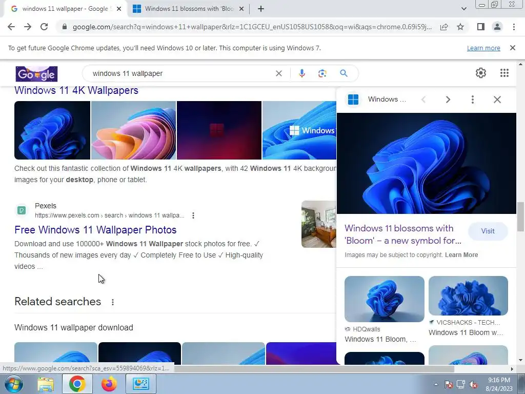The width and height of the screenshot is (525, 394).
Task: Open the Google apps grid
Action: click(504, 73)
